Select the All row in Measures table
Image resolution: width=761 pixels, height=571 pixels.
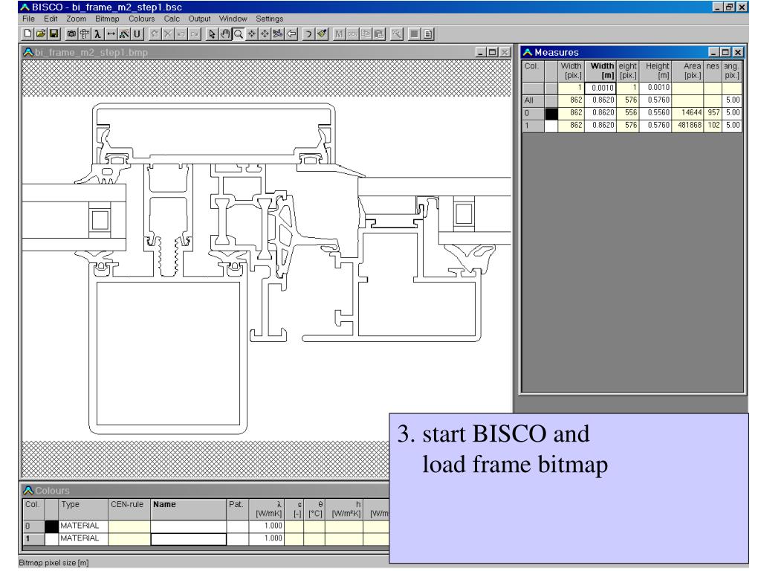click(x=632, y=100)
